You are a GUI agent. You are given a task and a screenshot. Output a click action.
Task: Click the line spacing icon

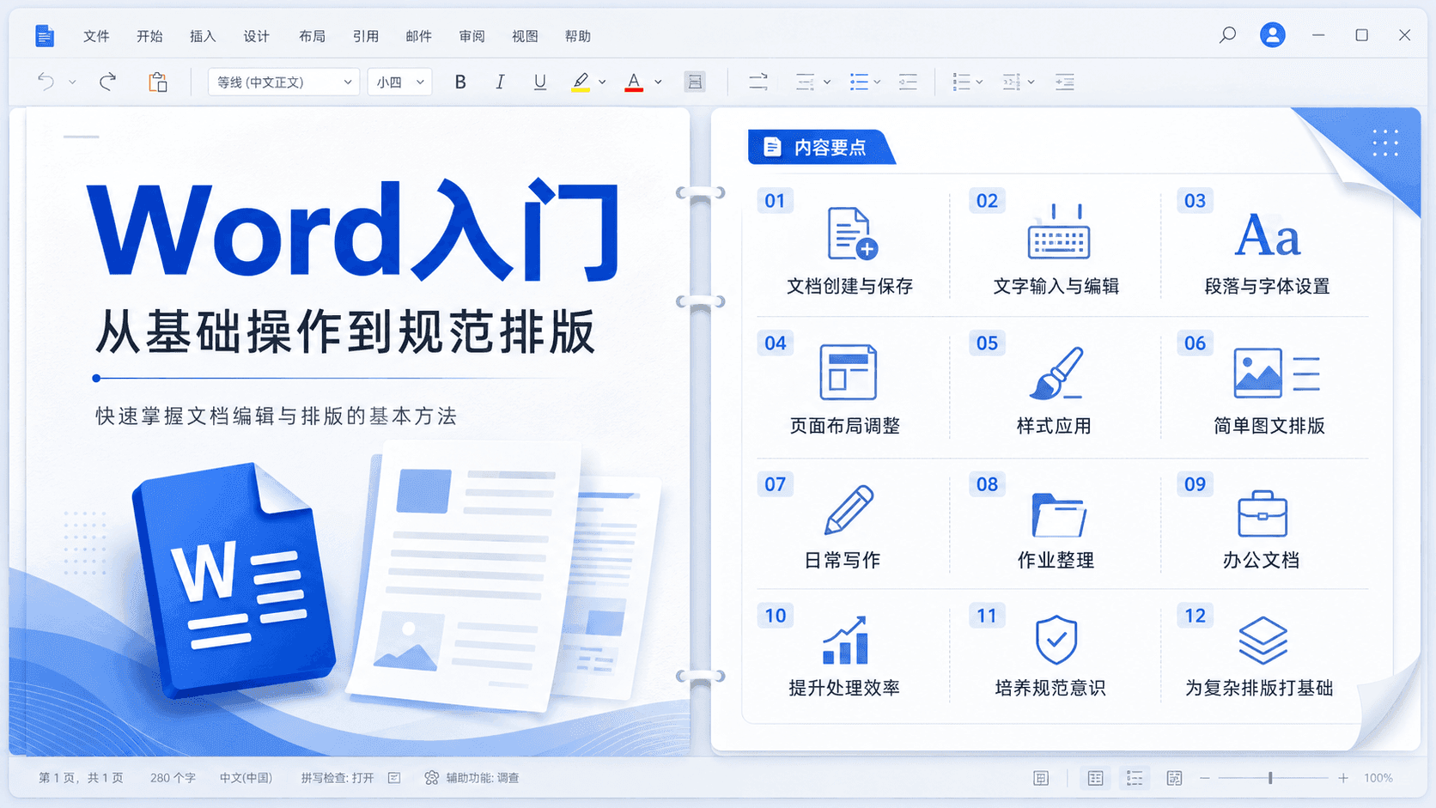(1012, 82)
